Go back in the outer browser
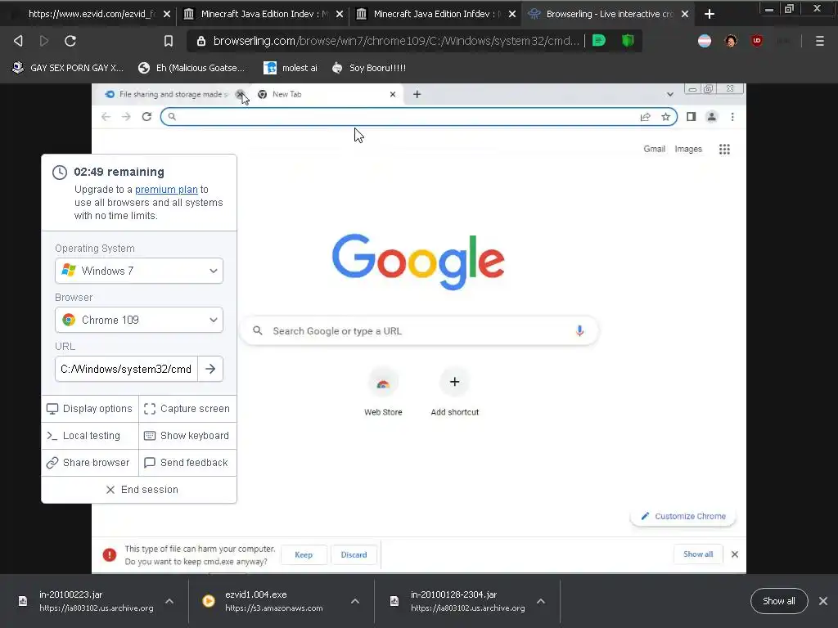 [x=18, y=41]
